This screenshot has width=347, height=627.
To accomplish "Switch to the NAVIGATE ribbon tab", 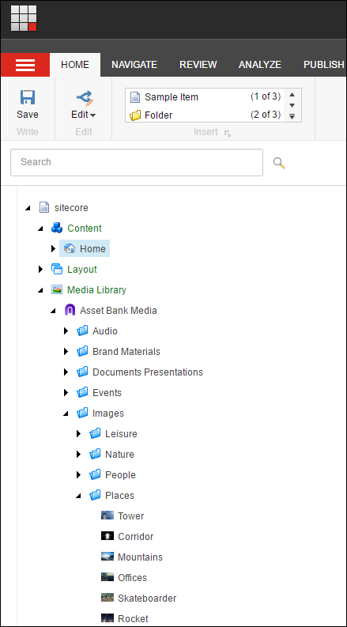I will tap(134, 65).
